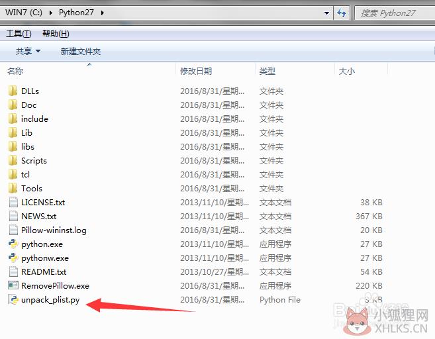
Task: Select the README.txt file name
Action: click(x=44, y=272)
